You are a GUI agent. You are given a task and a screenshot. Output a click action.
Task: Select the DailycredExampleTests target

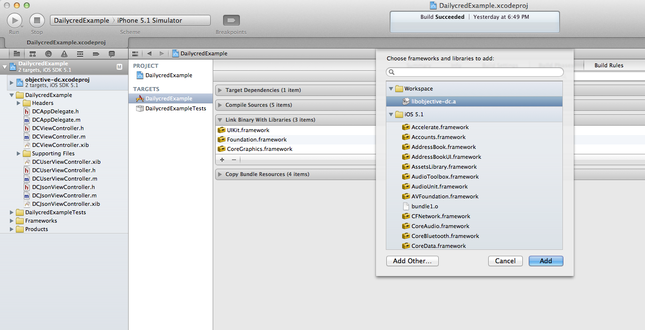point(176,108)
